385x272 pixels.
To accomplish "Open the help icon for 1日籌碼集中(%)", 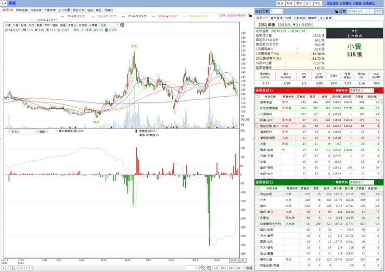I will click(297, 54).
